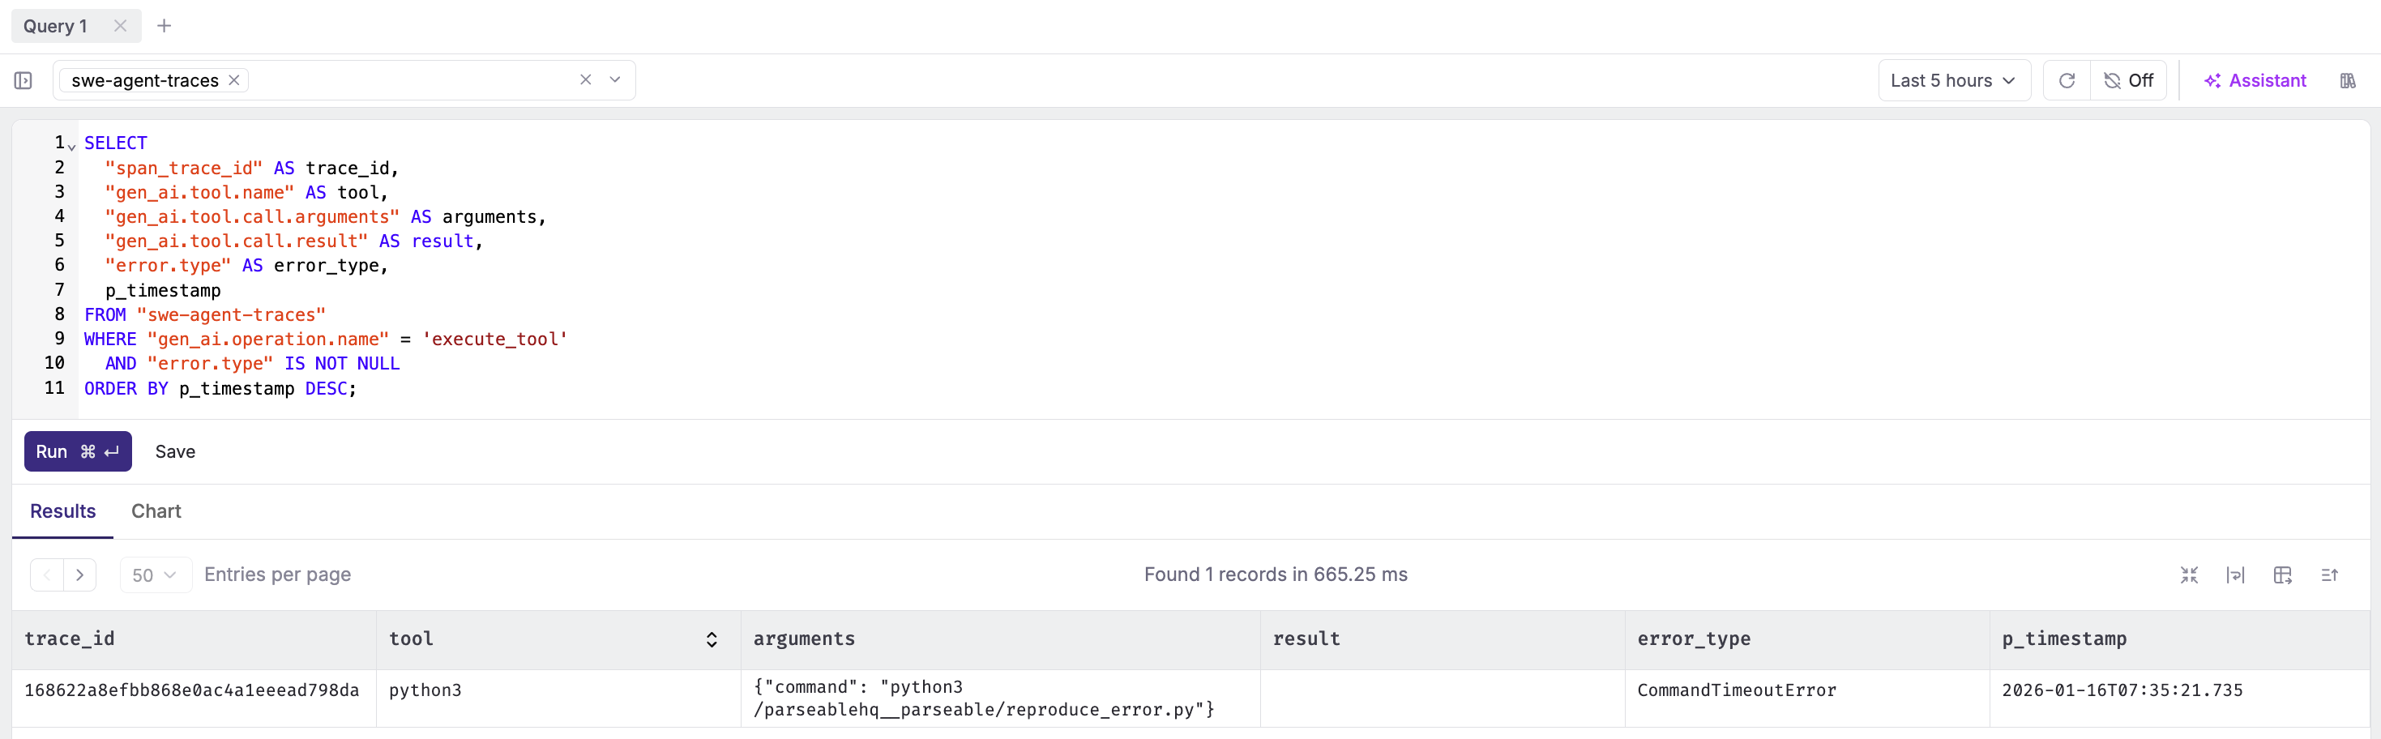The height and width of the screenshot is (739, 2381).
Task: Sort by the tool column header
Action: 711,639
